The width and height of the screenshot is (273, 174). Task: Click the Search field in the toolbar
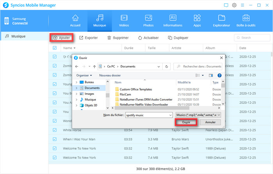click(253, 38)
